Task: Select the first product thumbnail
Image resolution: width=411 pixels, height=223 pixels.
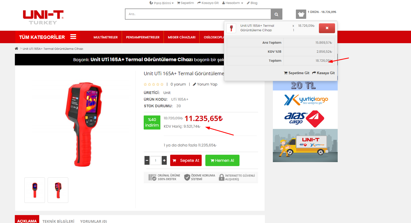Action: [35, 190]
